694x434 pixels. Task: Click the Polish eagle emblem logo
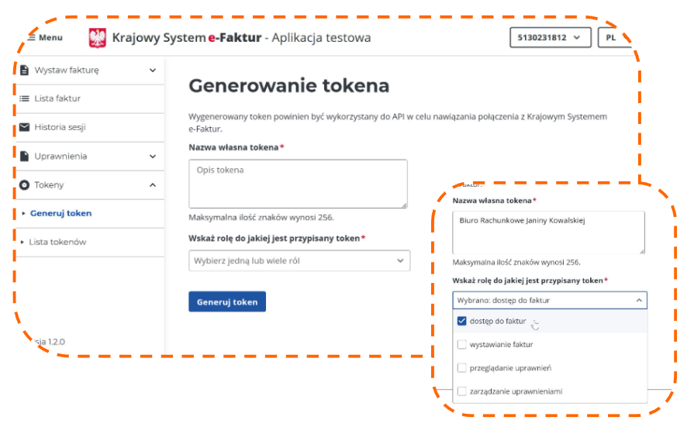coord(98,38)
